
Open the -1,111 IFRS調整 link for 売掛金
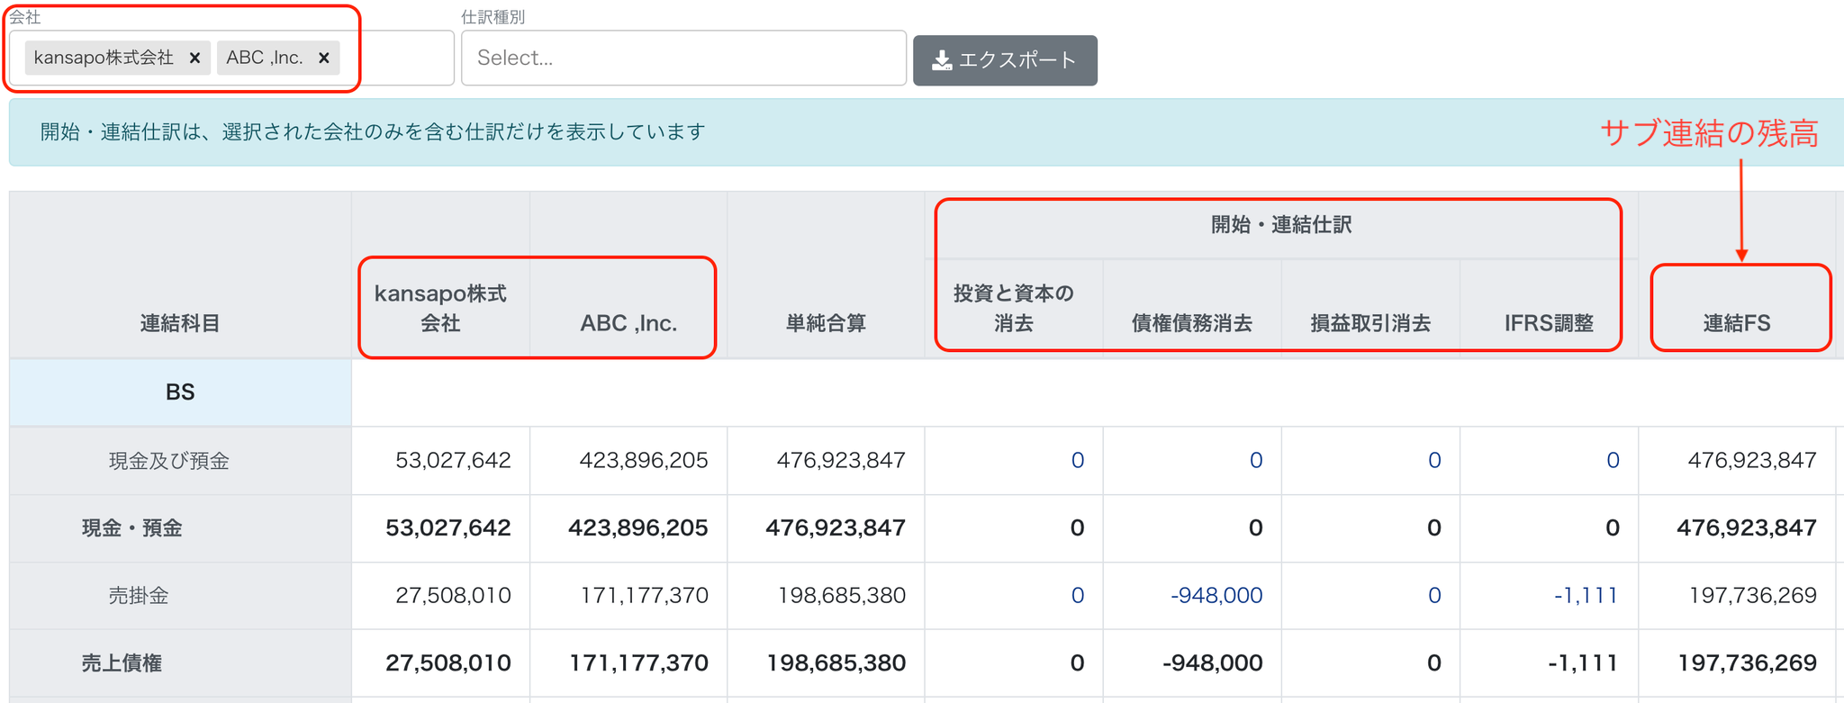(1586, 595)
